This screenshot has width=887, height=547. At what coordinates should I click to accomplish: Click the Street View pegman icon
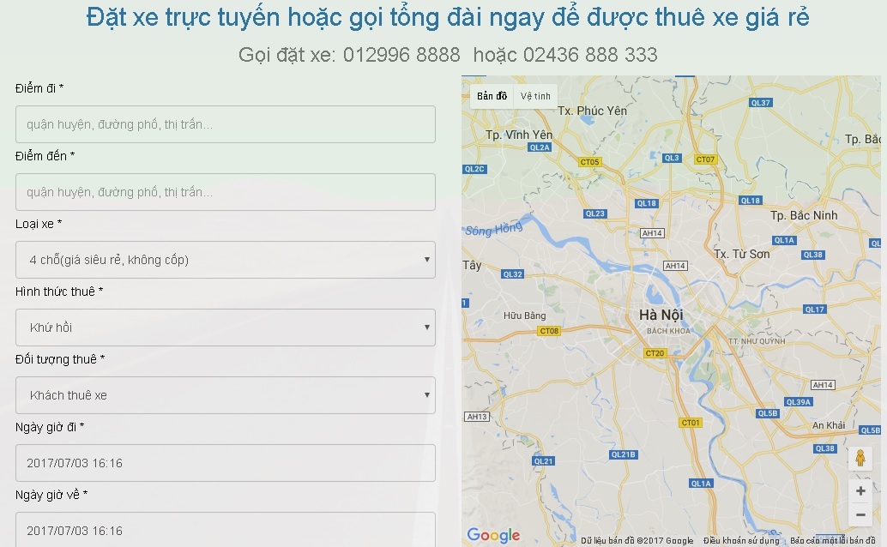pyautogui.click(x=860, y=459)
